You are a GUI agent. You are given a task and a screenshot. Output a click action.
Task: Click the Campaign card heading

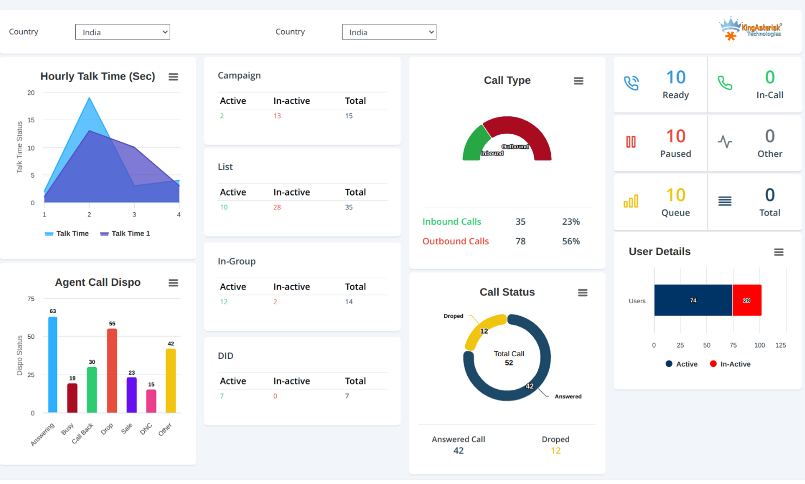(239, 76)
